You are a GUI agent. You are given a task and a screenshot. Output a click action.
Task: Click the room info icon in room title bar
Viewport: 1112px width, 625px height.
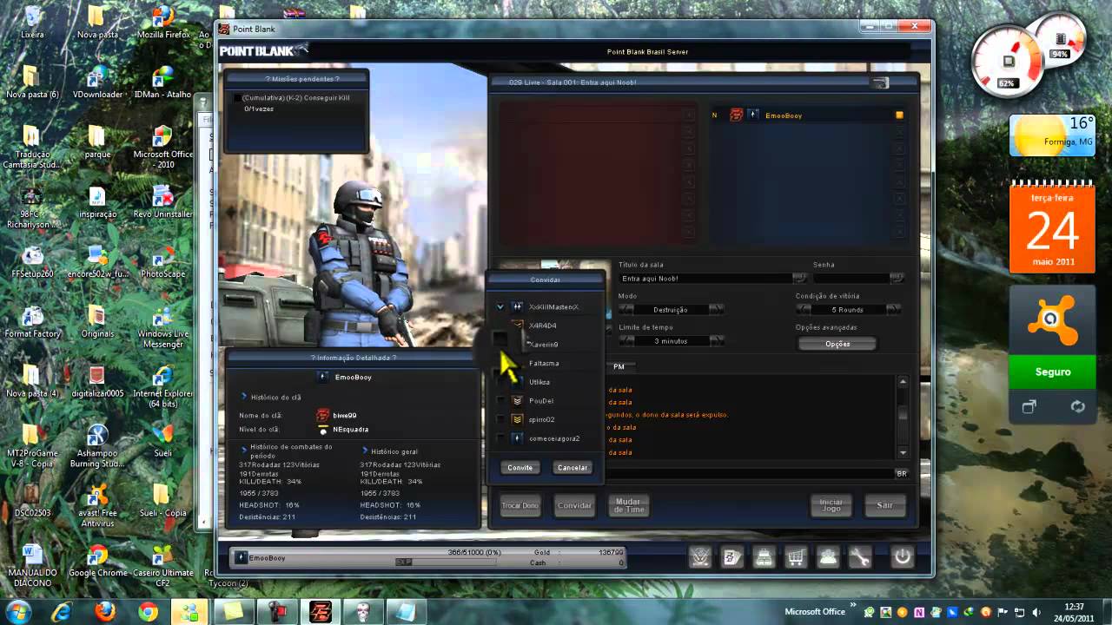point(880,83)
